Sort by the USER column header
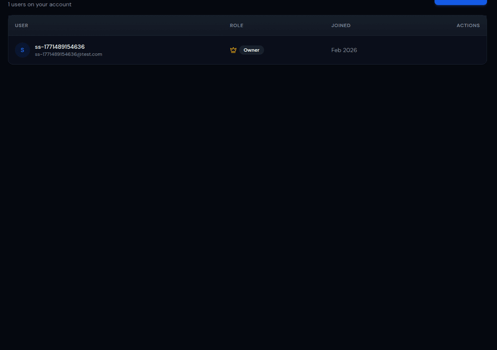 coord(21,25)
